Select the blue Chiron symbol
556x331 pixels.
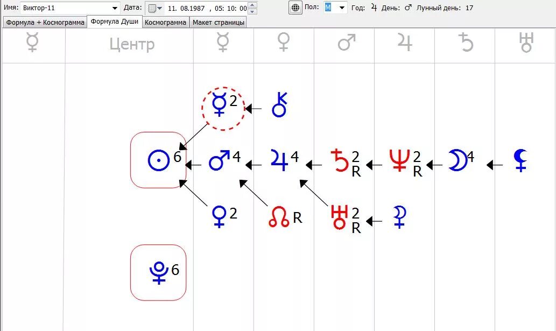[279, 105]
